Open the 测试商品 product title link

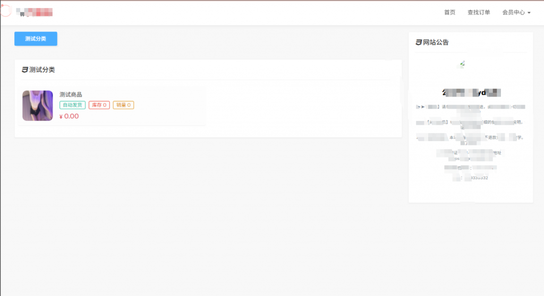click(71, 94)
